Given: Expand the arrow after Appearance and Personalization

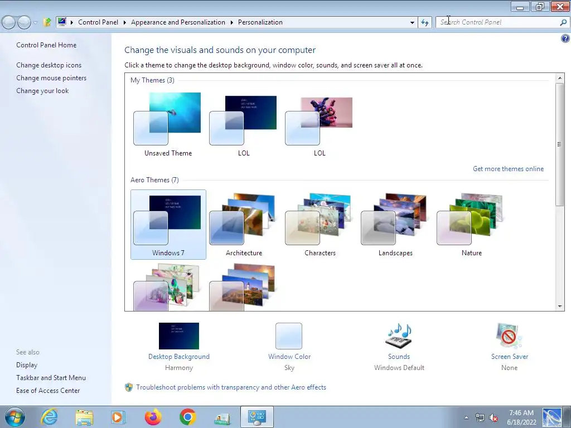Looking at the screenshot, I should coord(231,22).
